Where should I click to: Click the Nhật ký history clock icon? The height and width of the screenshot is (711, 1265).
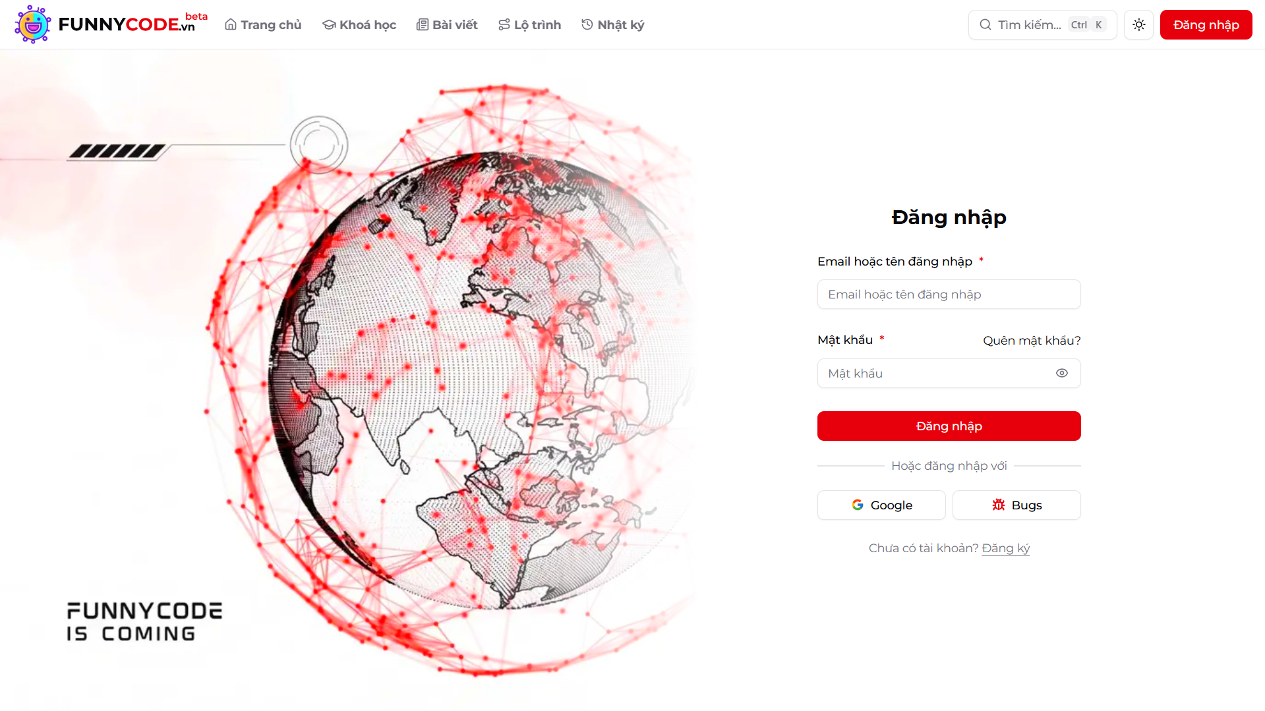587,24
